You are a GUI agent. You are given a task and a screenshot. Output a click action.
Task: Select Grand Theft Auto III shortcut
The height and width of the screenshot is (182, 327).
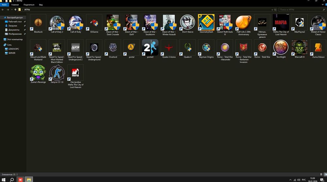(x=225, y=22)
